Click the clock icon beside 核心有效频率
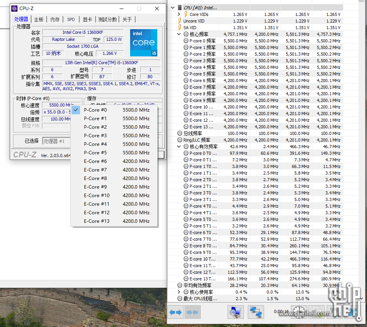The height and width of the screenshot is (327, 367). (x=186, y=147)
